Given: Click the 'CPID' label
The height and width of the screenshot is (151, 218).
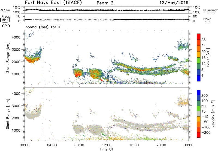Looking at the screenshot, I should coord(6,26).
